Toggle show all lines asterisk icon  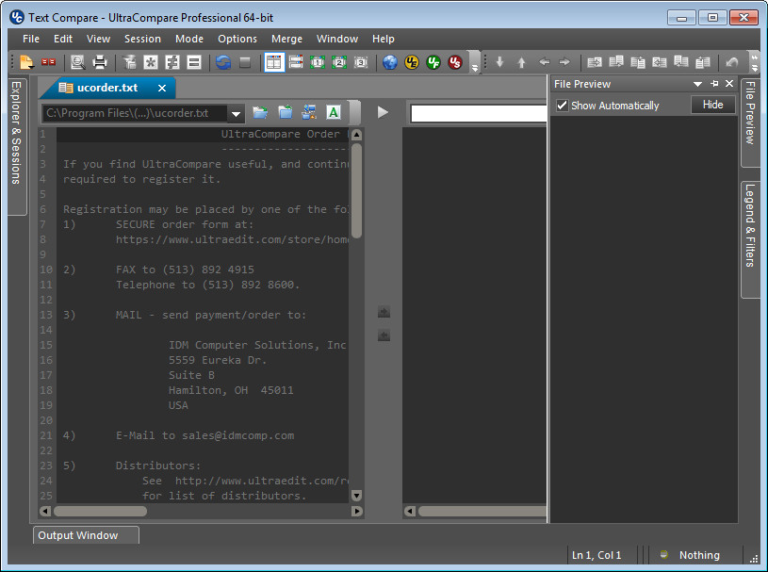(x=151, y=62)
